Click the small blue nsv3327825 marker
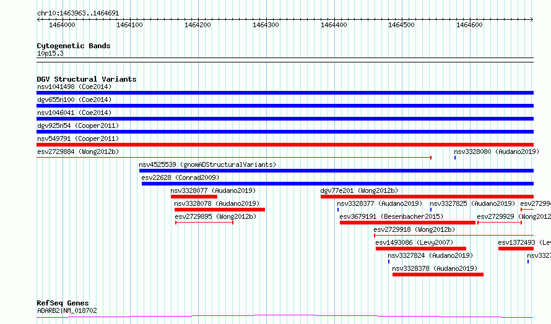 pyautogui.click(x=431, y=210)
